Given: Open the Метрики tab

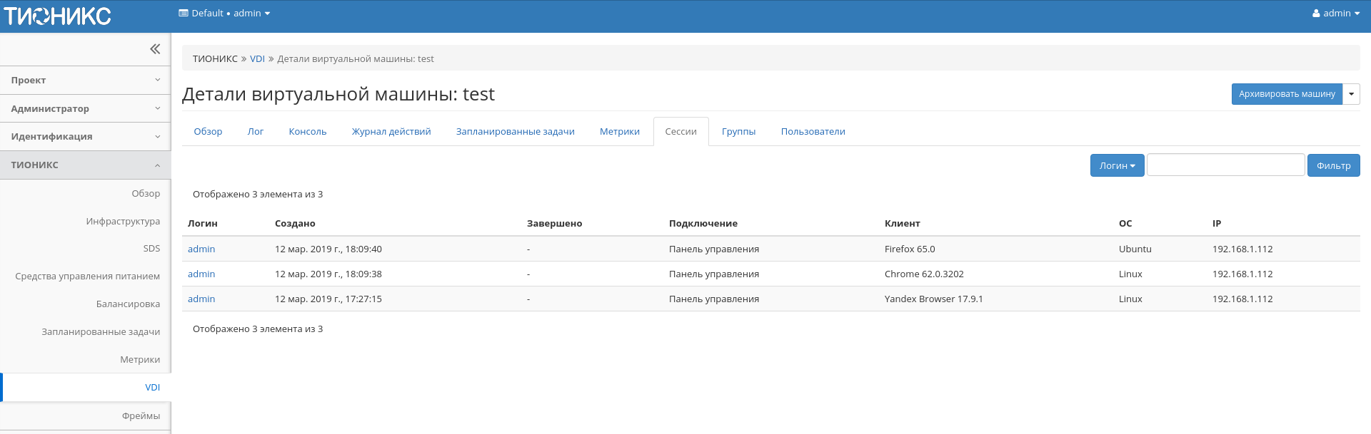Looking at the screenshot, I should pyautogui.click(x=619, y=132).
